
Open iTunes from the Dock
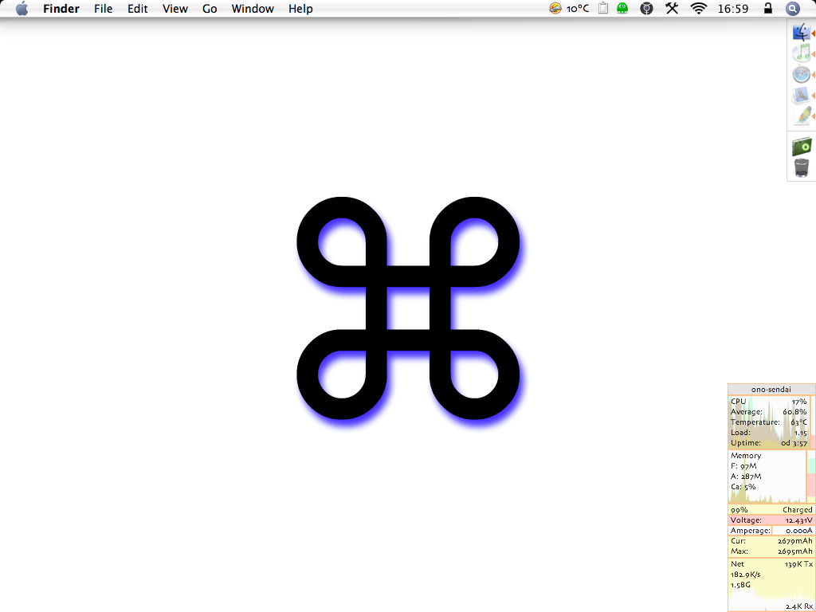pyautogui.click(x=802, y=53)
